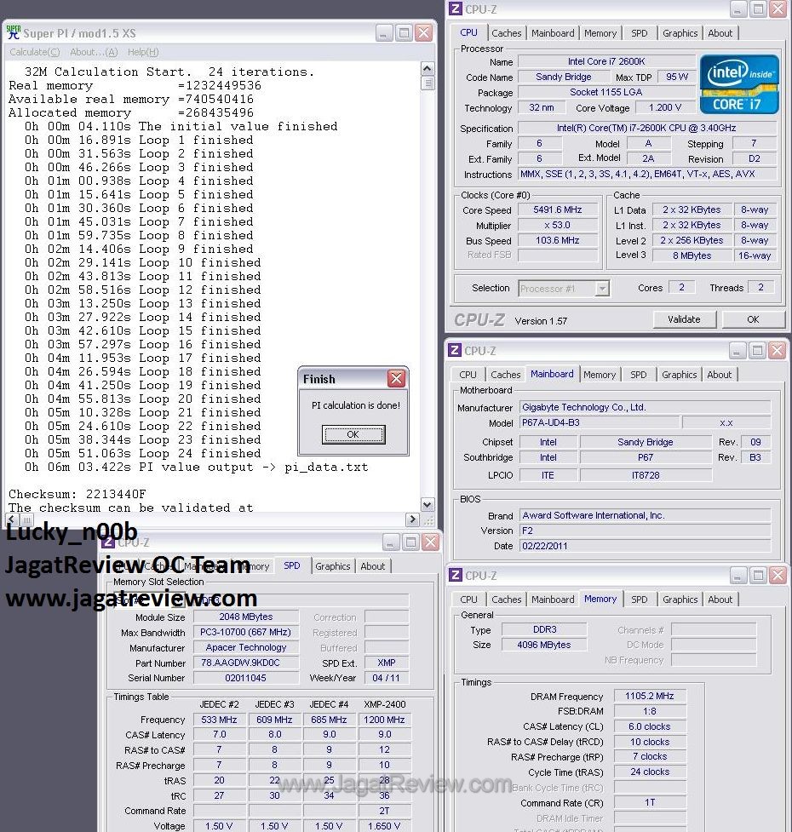Select About tab in the Mainboard CPU-Z window

720,375
